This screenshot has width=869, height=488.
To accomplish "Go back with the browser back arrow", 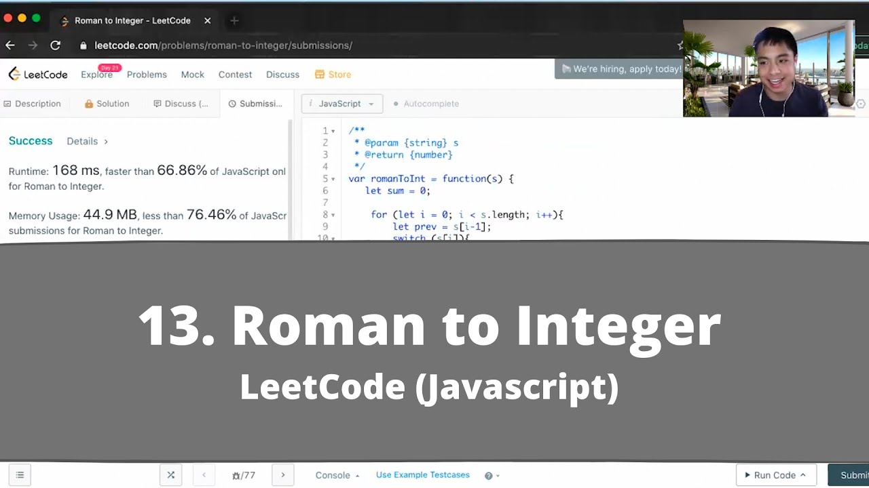I will tap(10, 45).
